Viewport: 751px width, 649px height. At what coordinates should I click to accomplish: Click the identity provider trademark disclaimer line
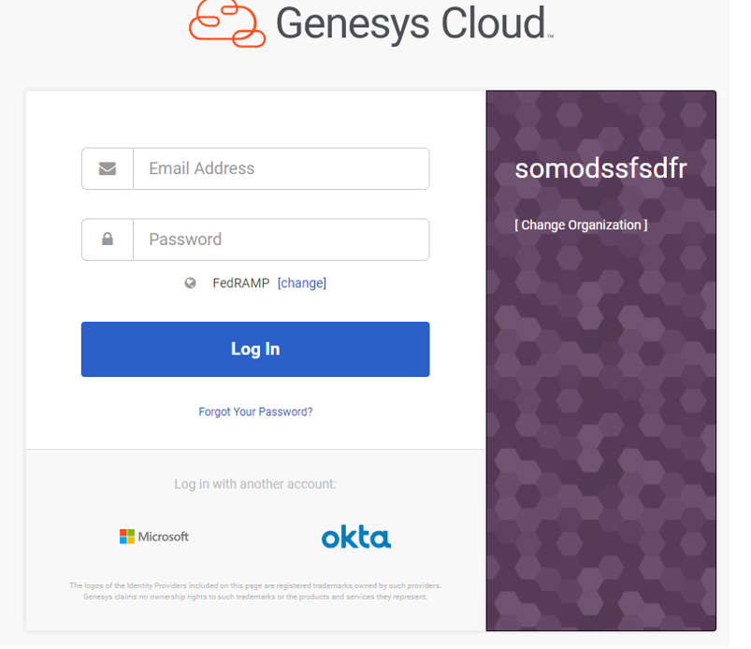pos(255,585)
